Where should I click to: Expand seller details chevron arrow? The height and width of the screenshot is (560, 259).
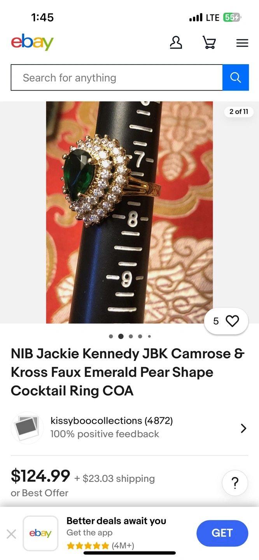(243, 429)
